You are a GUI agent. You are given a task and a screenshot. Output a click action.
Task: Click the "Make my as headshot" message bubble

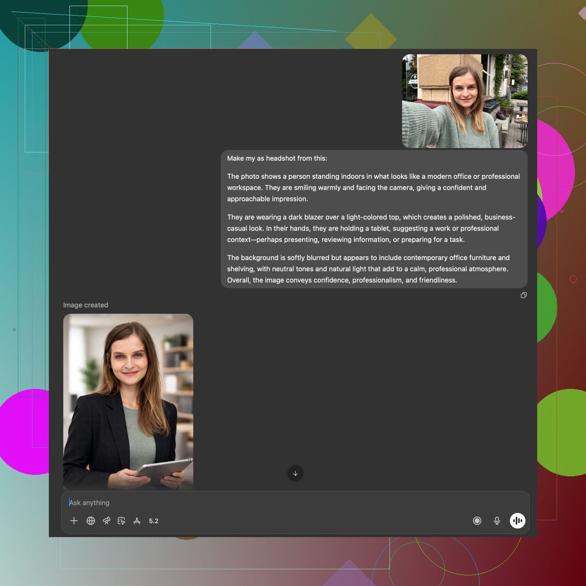(374, 219)
